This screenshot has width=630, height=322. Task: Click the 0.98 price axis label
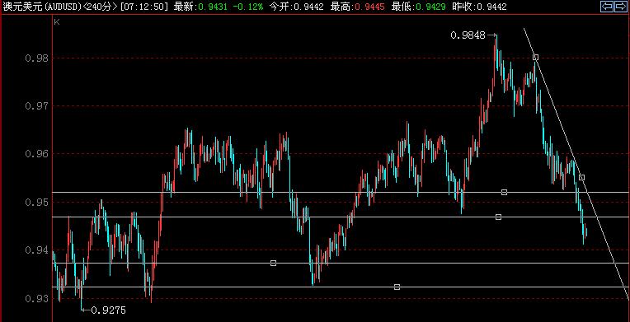pos(36,58)
